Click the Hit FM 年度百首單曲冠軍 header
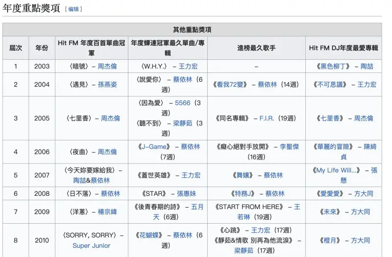The image size is (392, 257). tap(92, 47)
